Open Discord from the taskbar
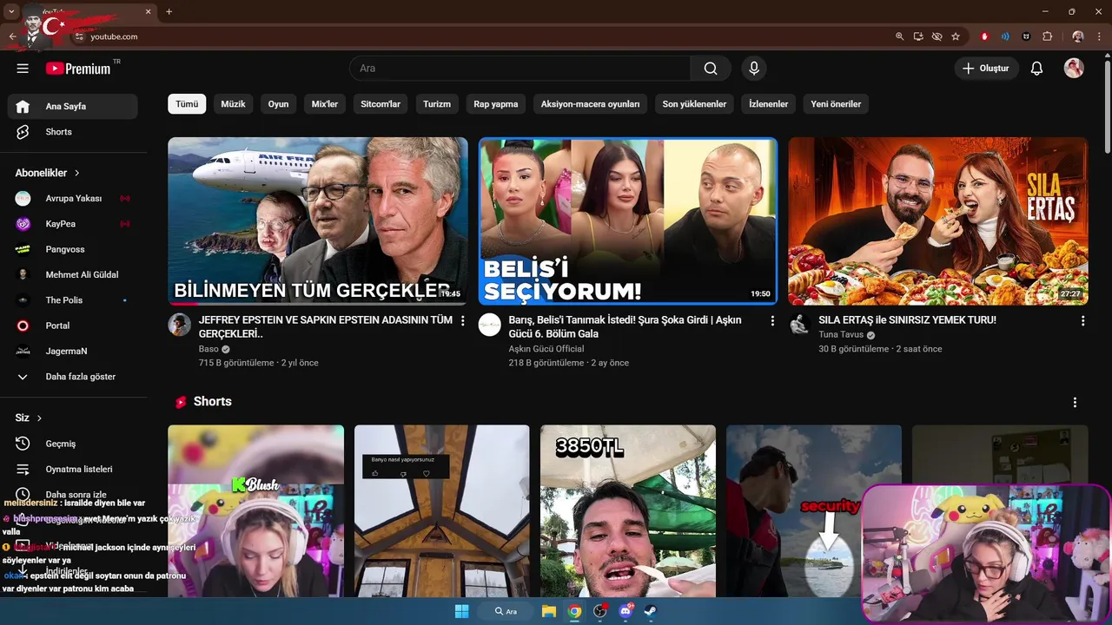The image size is (1112, 625). click(625, 611)
